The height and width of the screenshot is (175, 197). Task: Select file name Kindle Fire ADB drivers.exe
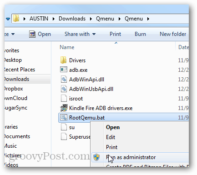click(x=101, y=108)
